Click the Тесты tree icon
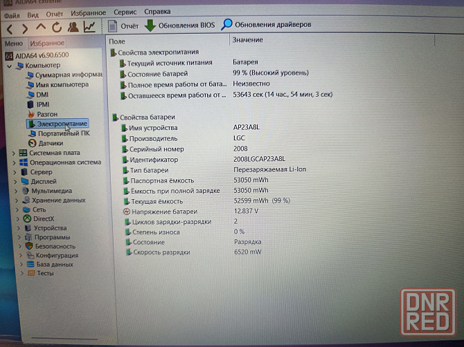464x347 pixels. [31, 273]
